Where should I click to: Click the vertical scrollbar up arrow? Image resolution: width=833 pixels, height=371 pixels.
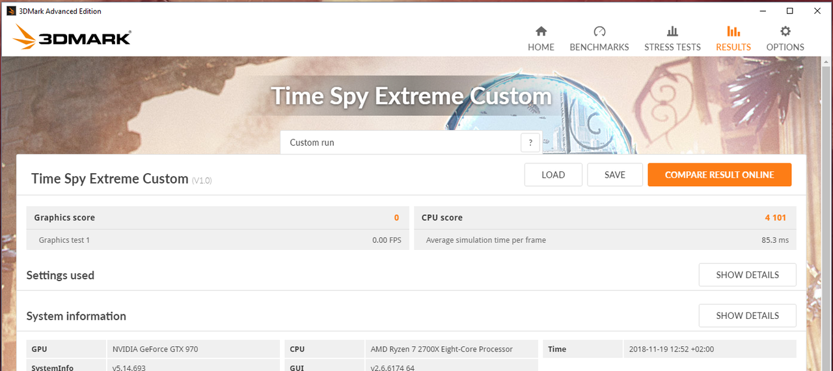(x=826, y=62)
